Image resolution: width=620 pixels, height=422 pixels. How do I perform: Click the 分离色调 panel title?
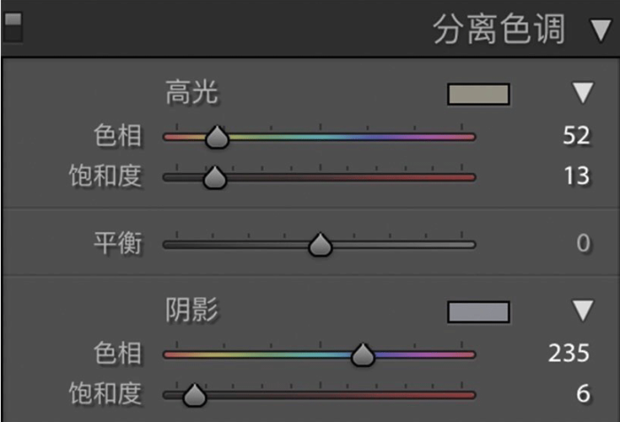[499, 29]
